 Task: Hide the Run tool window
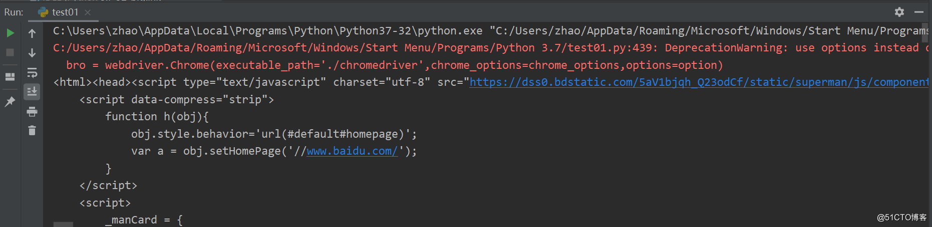[918, 12]
